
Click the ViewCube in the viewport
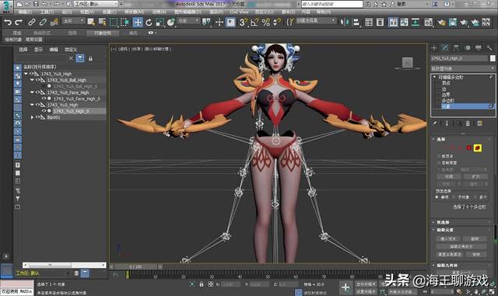coord(408,63)
